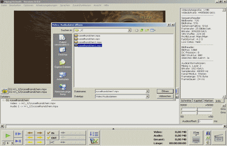Open the Dateityp filter dropdown
The height and width of the screenshot is (146, 227).
(x=147, y=96)
